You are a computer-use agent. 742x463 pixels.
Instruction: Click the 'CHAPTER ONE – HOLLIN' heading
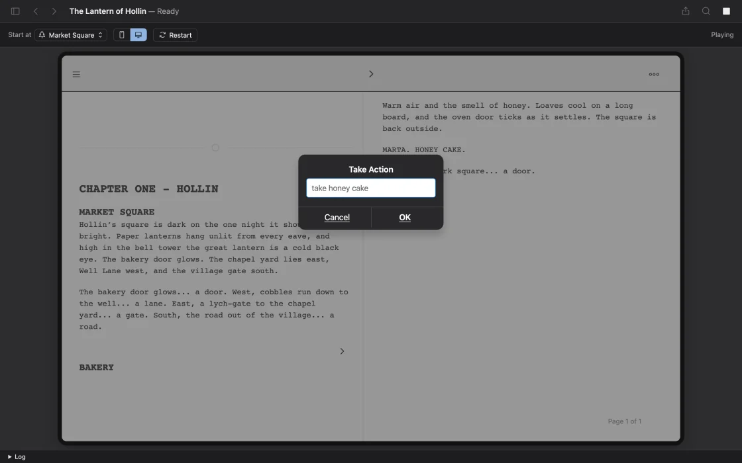(148, 189)
